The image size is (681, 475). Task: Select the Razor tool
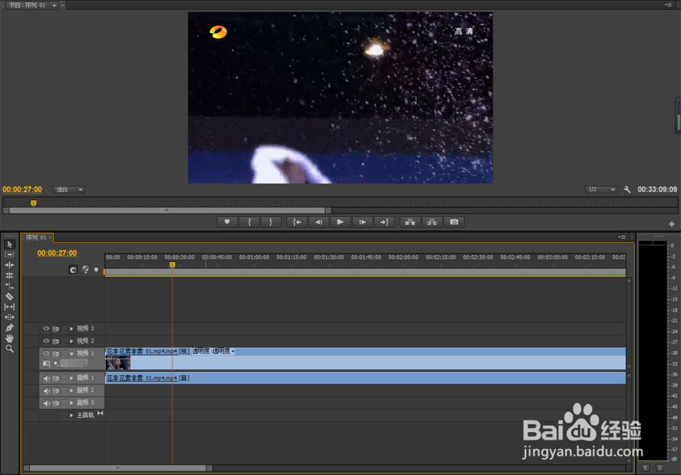point(10,297)
